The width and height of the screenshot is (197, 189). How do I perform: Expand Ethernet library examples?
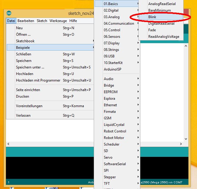click(x=117, y=105)
